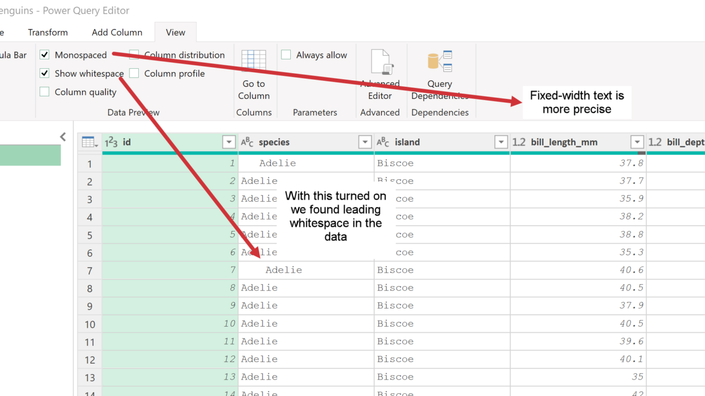Open bill_length_mm column filter dropdown

637,142
